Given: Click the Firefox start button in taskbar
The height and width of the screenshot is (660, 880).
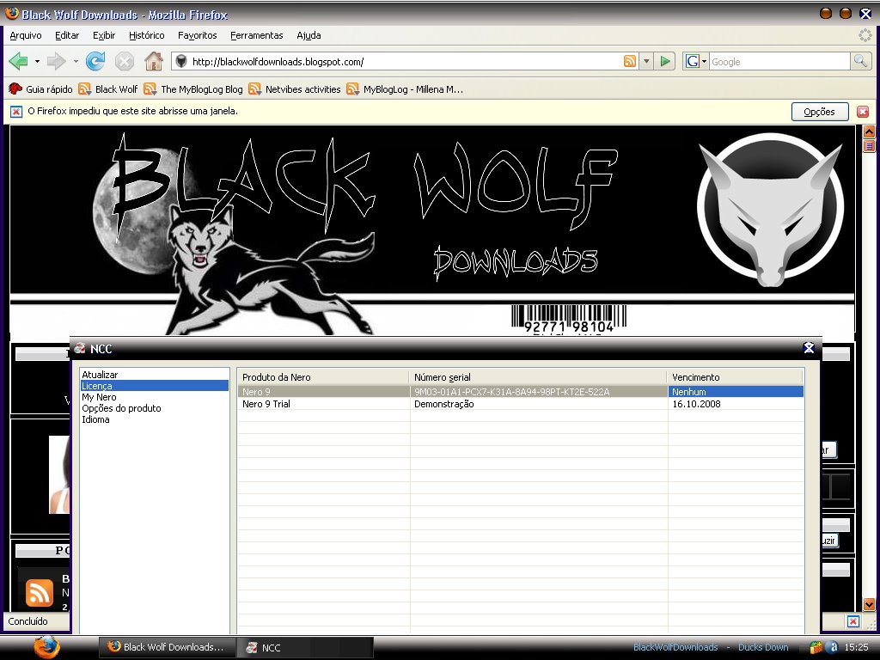Looking at the screenshot, I should [x=47, y=647].
